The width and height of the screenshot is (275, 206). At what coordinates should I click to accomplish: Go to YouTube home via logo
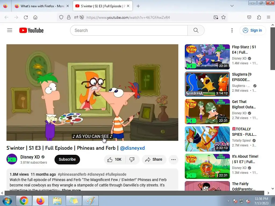tap(31, 30)
